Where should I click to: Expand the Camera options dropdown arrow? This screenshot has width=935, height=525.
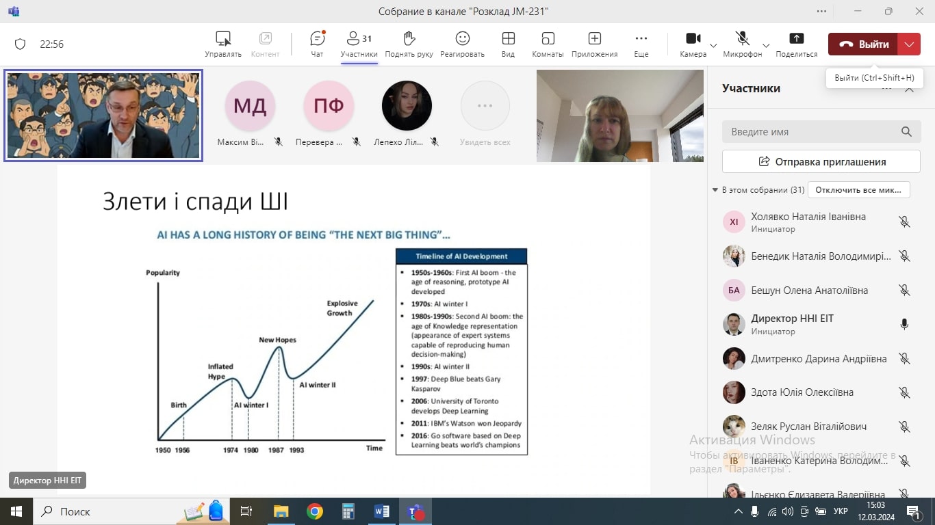pyautogui.click(x=713, y=45)
